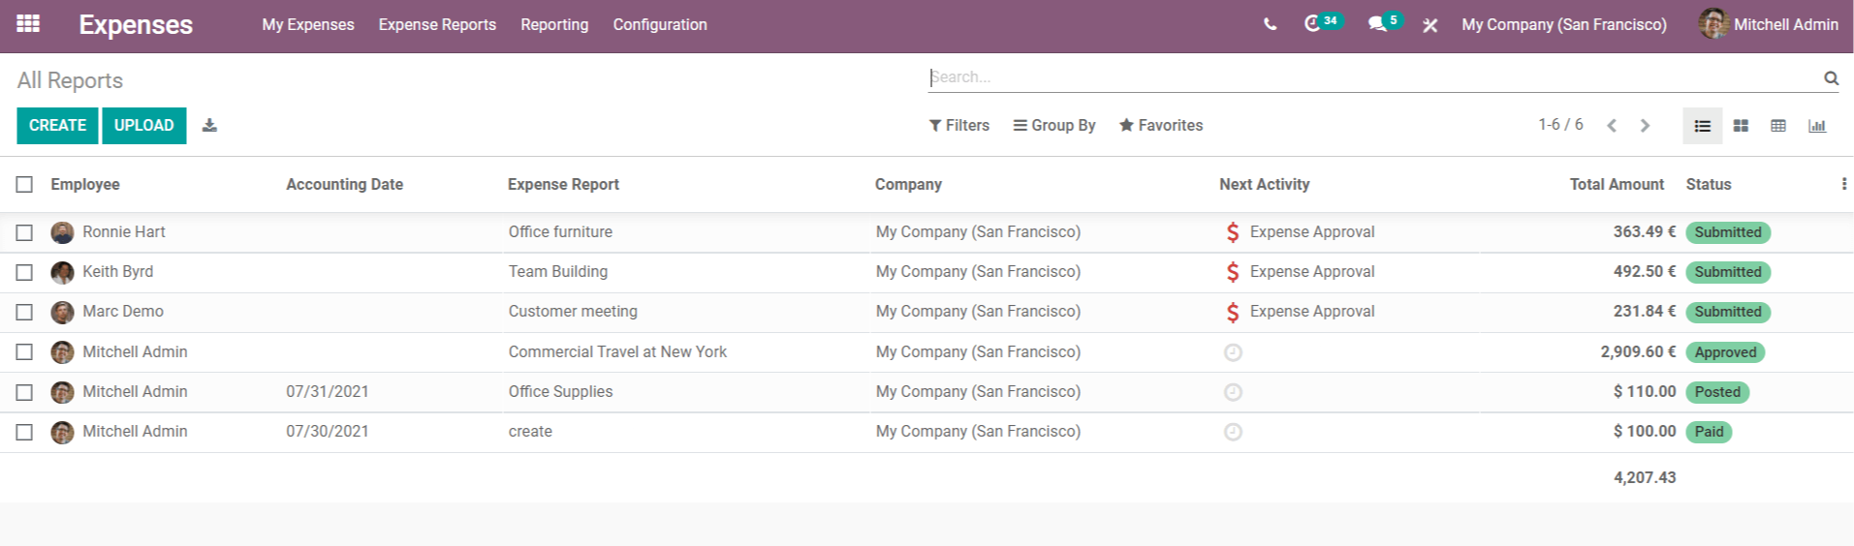Switch to kanban view

tap(1741, 126)
